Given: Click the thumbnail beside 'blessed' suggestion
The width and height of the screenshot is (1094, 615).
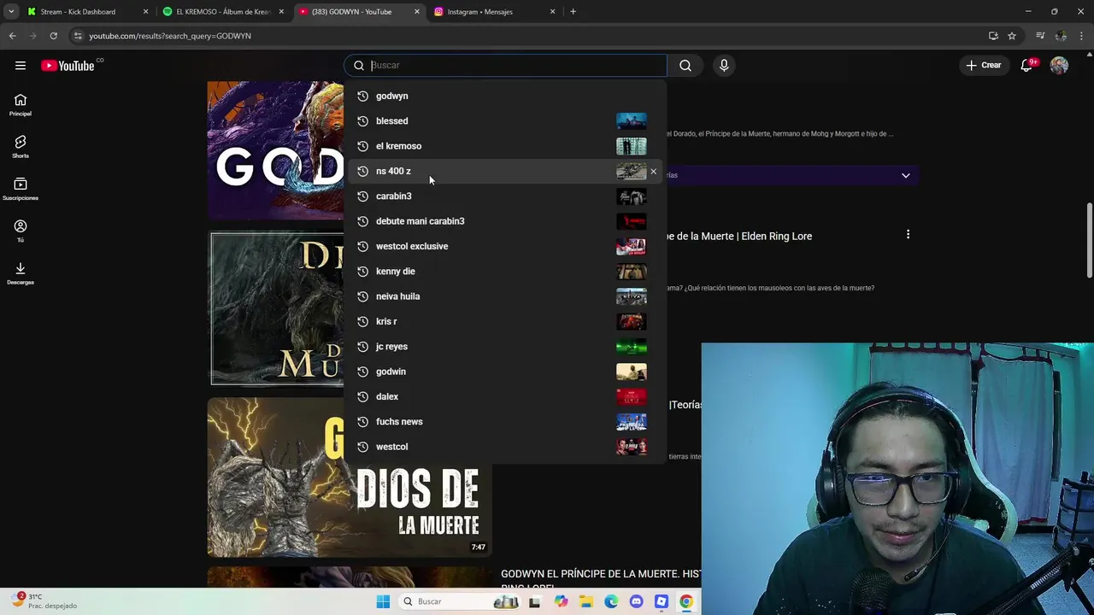Looking at the screenshot, I should [632, 121].
